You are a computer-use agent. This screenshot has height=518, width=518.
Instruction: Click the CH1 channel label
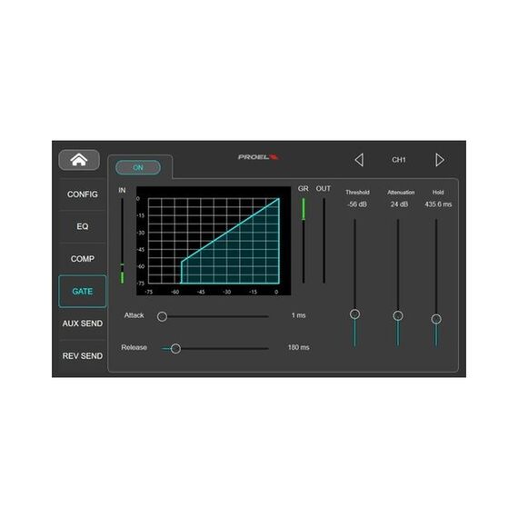[399, 160]
